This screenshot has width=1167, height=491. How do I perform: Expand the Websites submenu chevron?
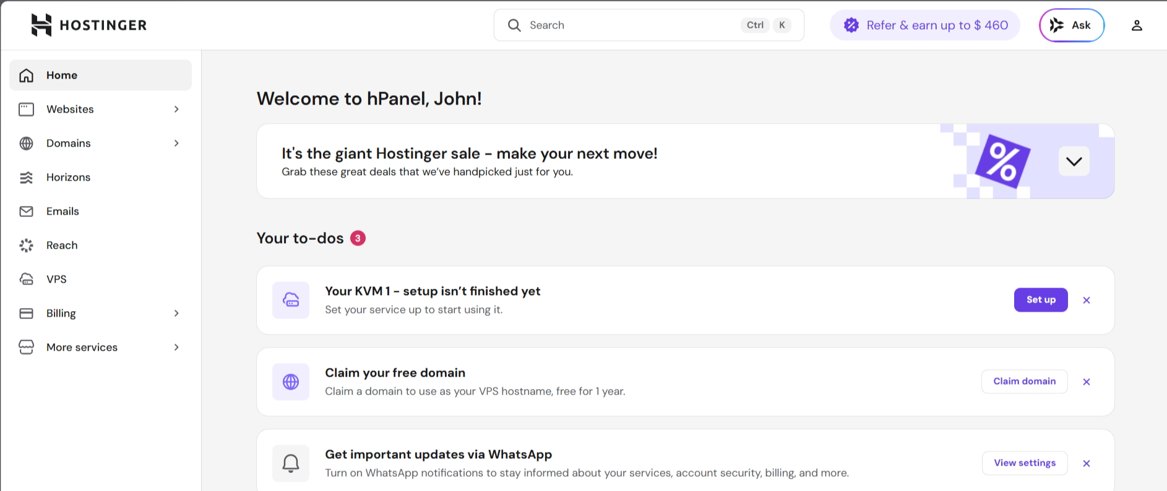tap(176, 109)
